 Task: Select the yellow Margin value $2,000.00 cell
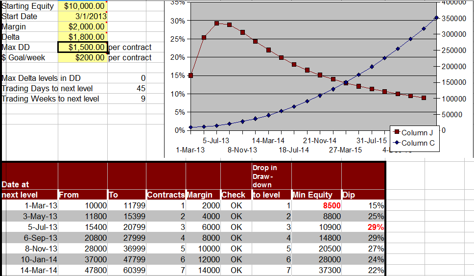[x=82, y=26]
